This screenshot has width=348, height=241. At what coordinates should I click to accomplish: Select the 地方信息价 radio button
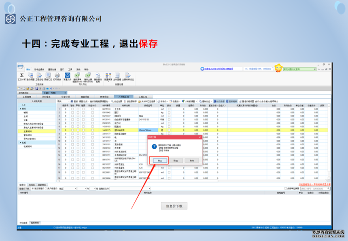(x=32, y=188)
